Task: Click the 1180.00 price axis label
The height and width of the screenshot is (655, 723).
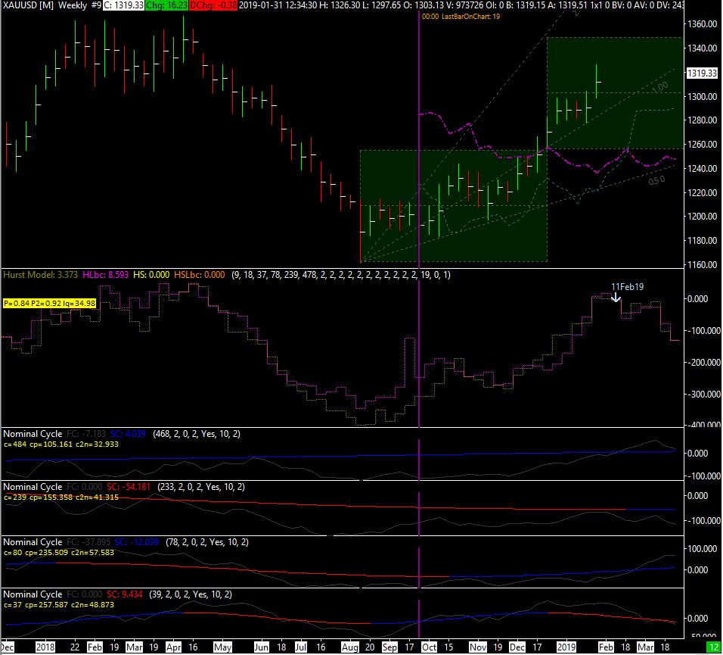Action: tap(703, 241)
